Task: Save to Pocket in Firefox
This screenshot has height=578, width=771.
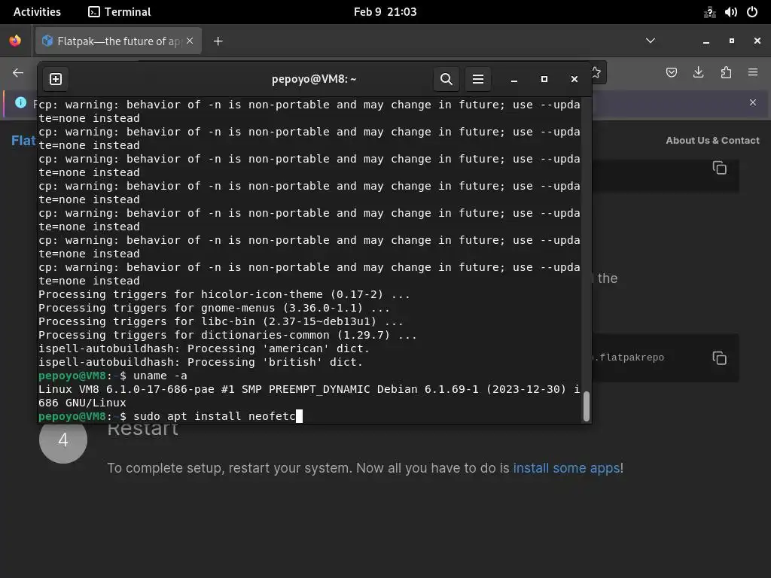Action: (x=671, y=73)
